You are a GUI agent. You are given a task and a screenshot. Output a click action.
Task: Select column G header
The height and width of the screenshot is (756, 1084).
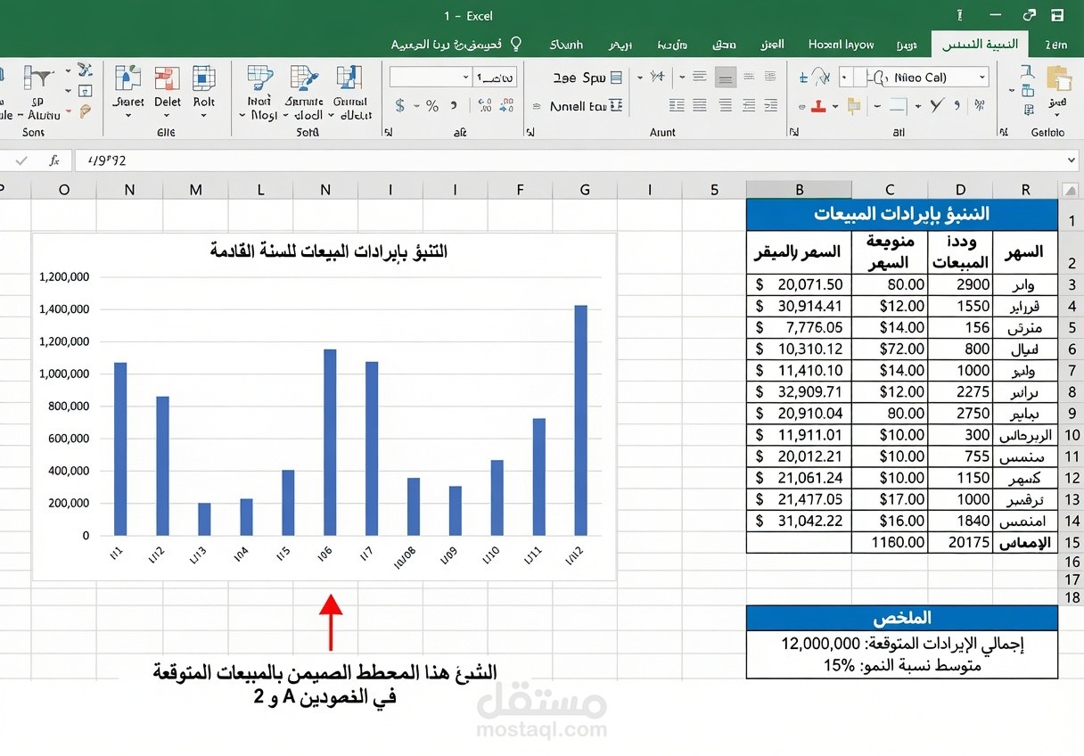585,189
